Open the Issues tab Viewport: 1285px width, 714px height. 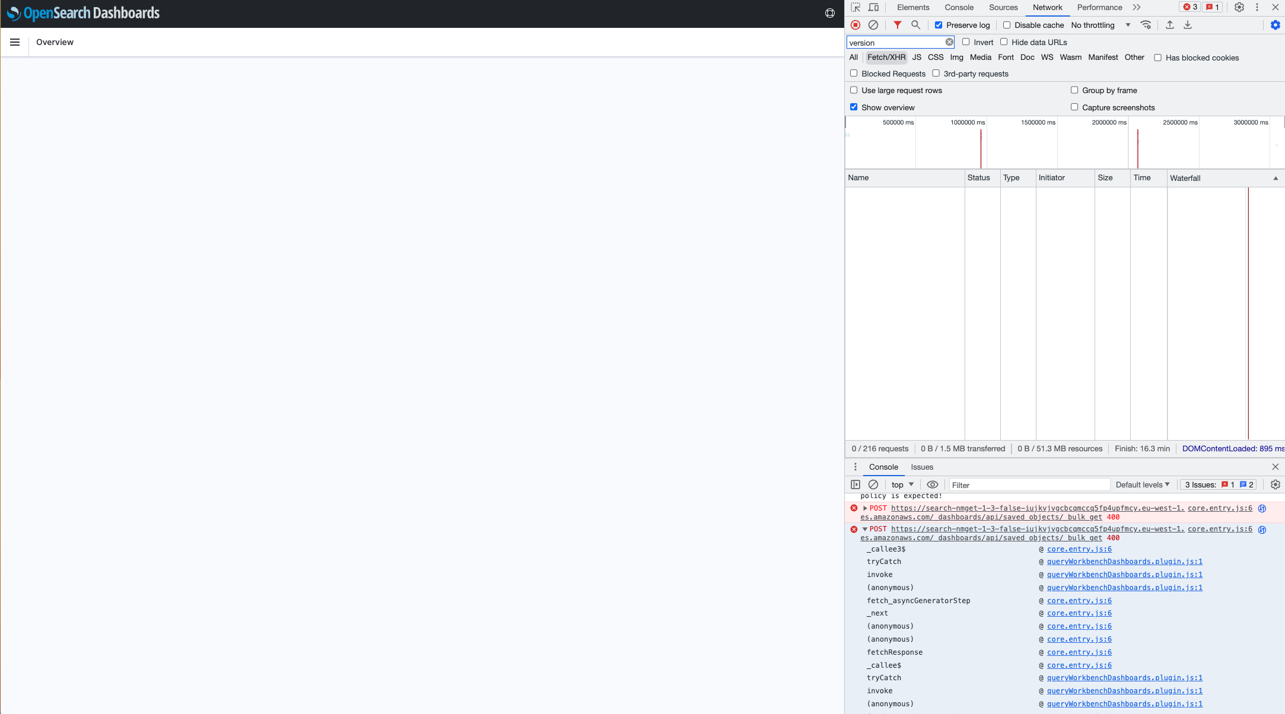tap(922, 467)
